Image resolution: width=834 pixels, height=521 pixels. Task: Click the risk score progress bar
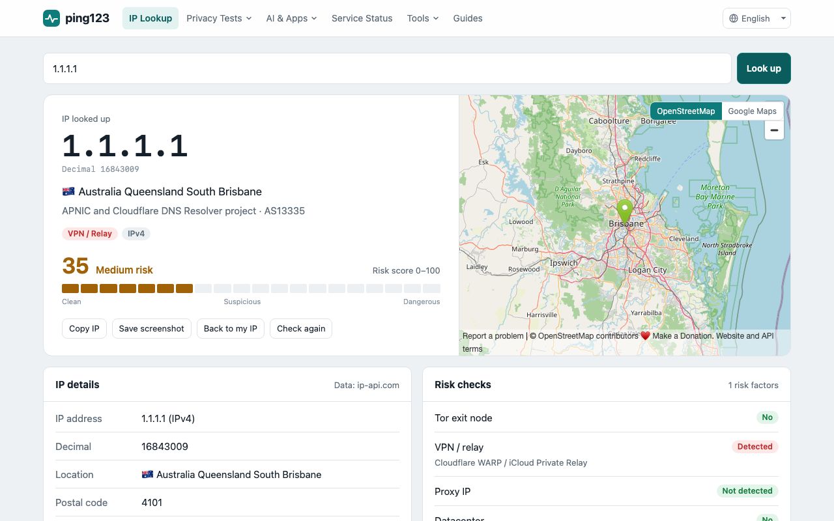click(251, 289)
